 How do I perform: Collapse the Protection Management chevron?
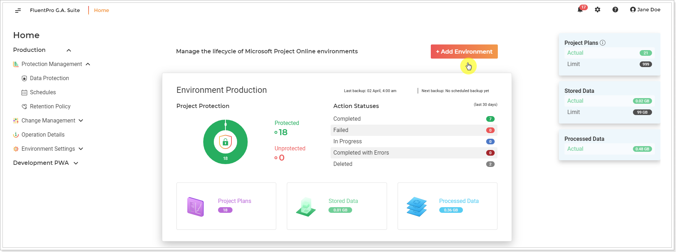tap(88, 64)
